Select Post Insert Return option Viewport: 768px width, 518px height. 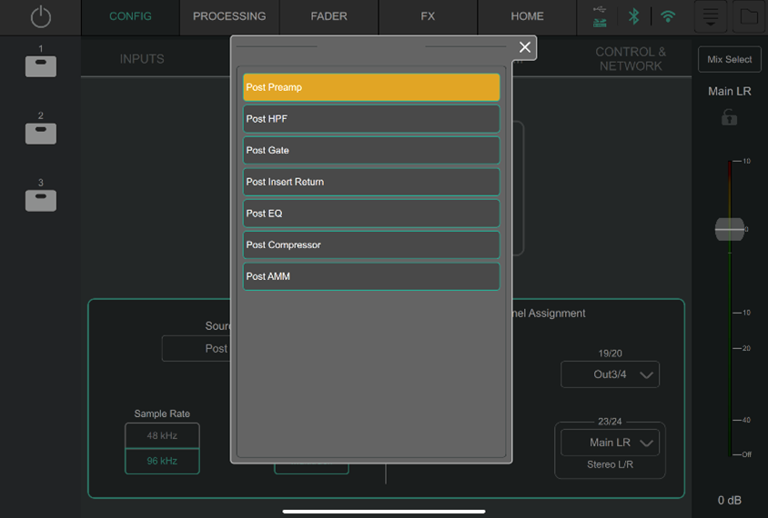coord(371,182)
